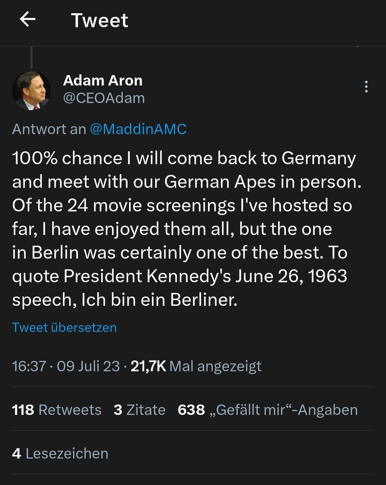Click the 21,7K Mal angezeigt views

click(196, 366)
